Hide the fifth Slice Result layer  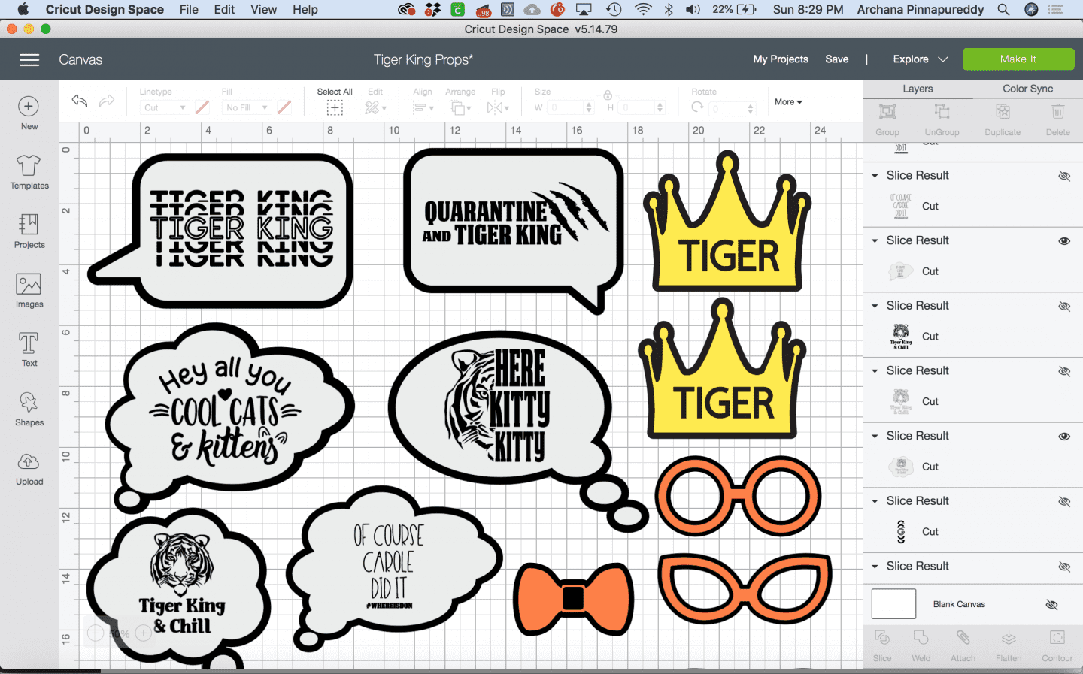[x=1064, y=437]
